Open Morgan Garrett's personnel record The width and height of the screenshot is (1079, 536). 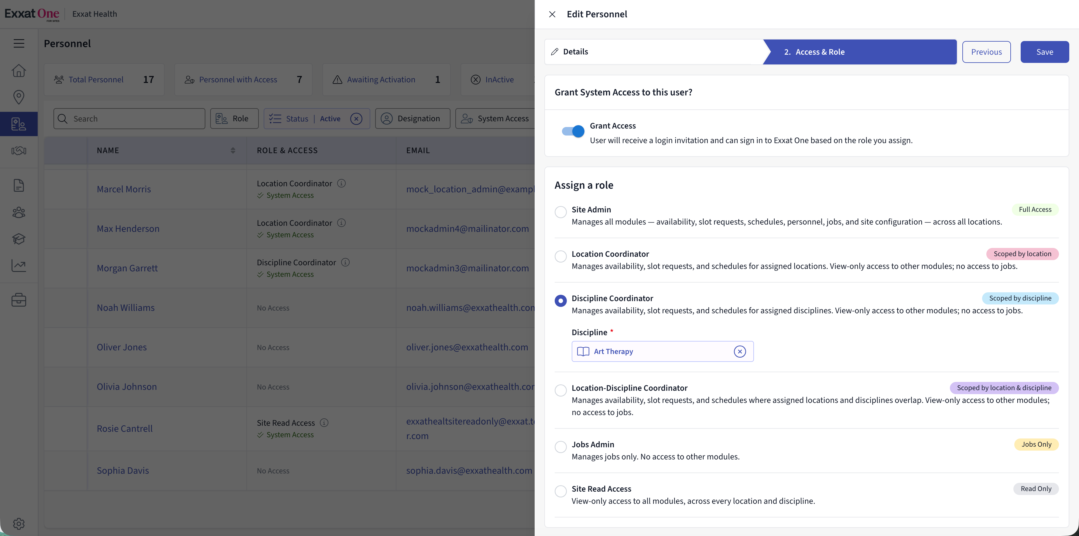127,268
